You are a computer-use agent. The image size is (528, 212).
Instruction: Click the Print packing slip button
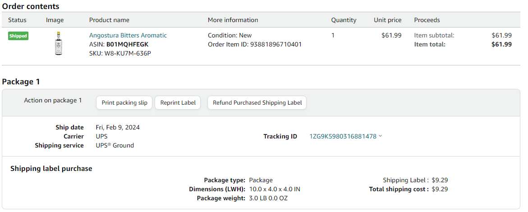point(124,103)
